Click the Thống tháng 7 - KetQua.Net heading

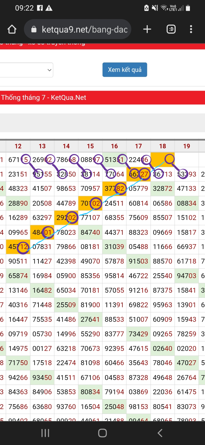pyautogui.click(x=44, y=98)
